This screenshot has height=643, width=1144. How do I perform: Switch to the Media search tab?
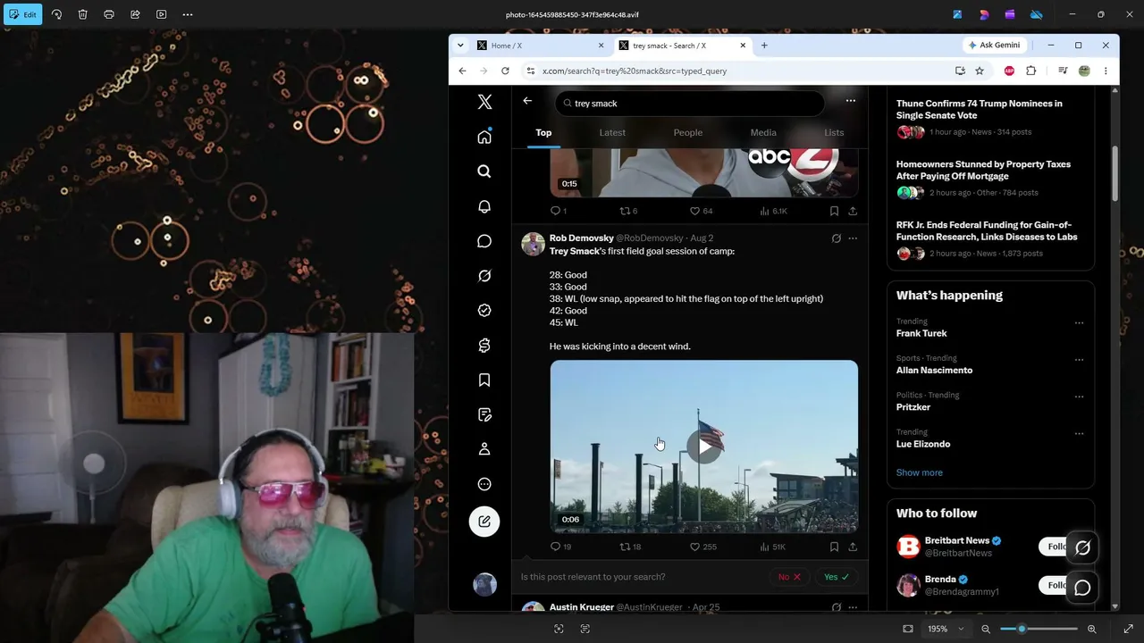pos(763,132)
